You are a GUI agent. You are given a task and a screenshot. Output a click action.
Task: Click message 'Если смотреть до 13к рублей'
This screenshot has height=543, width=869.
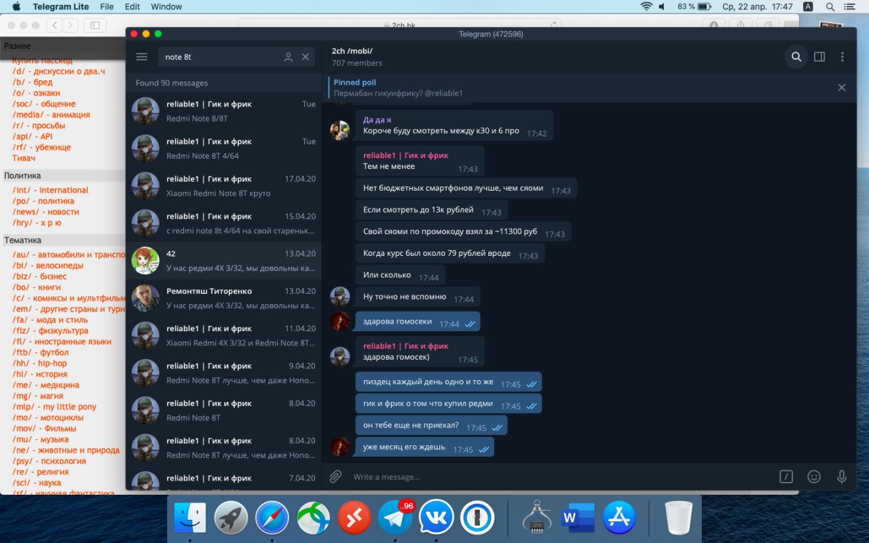pyautogui.click(x=432, y=210)
